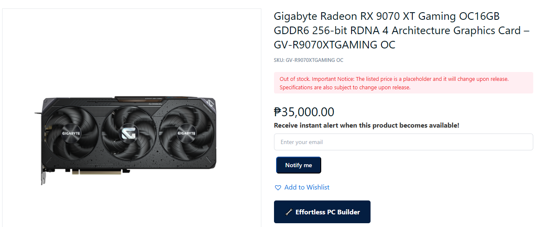The height and width of the screenshot is (227, 540).
Task: Click the left GIGABYTE fan in the image
Action: click(x=71, y=133)
